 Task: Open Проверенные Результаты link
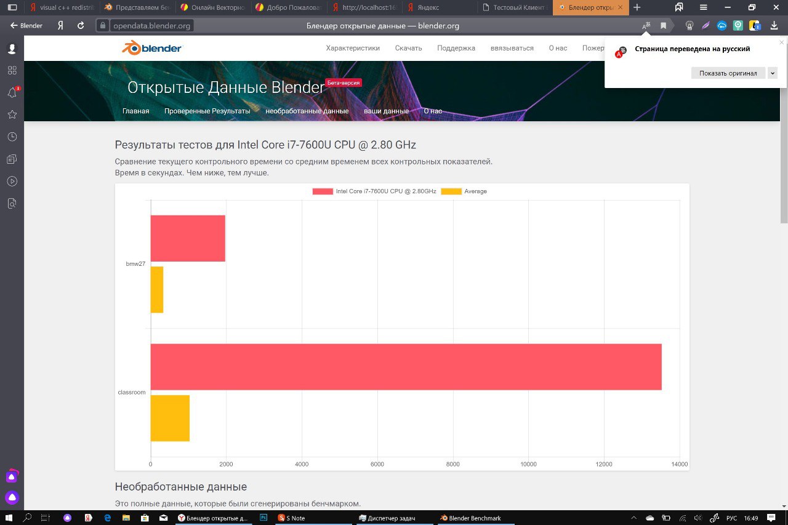(207, 111)
